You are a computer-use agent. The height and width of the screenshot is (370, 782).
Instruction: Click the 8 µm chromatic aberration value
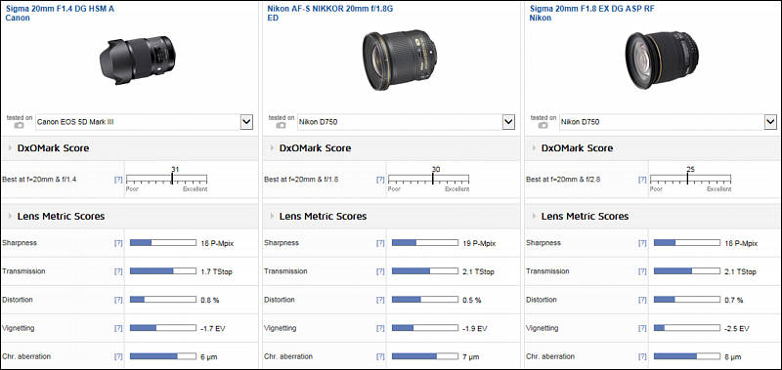pos(733,357)
